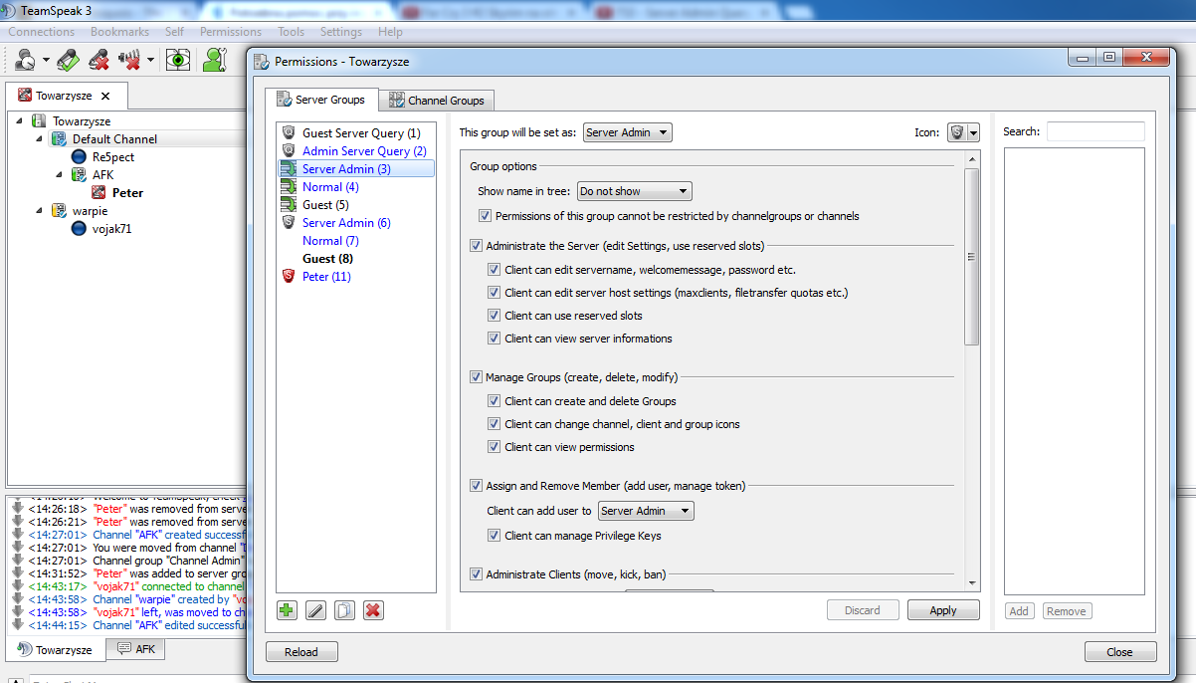This screenshot has width=1196, height=683.
Task: Toggle Administrate the Server checkbox
Action: click(x=476, y=246)
